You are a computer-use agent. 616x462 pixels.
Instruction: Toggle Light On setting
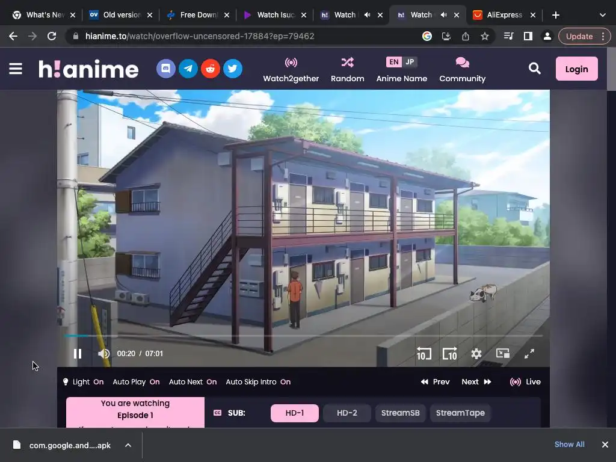click(83, 382)
